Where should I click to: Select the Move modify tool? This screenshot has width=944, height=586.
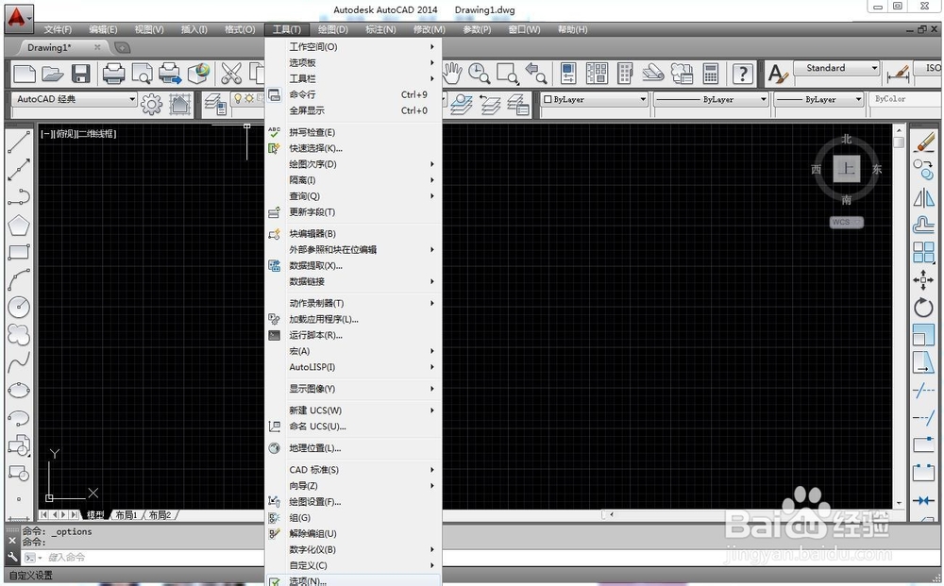coord(923,279)
